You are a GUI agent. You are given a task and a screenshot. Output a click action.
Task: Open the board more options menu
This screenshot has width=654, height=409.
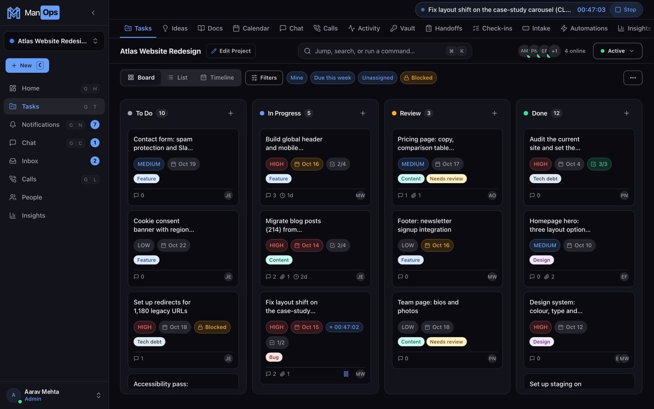pos(633,78)
